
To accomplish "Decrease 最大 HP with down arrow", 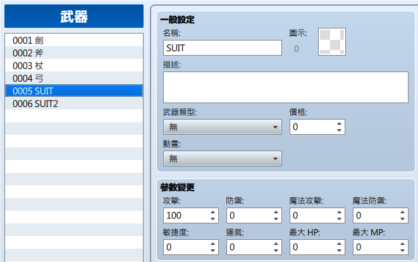I will 339,251.
